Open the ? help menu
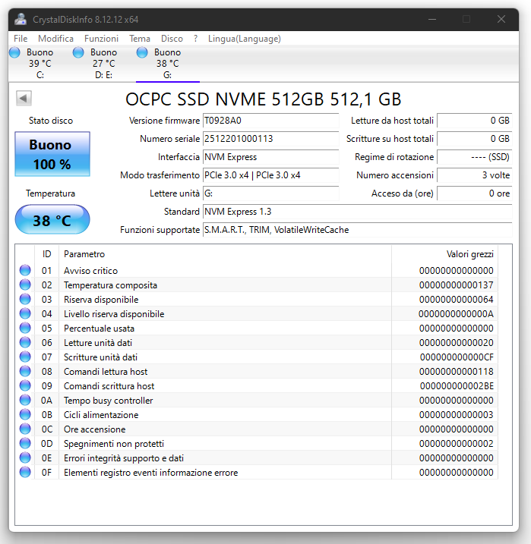 (x=195, y=39)
